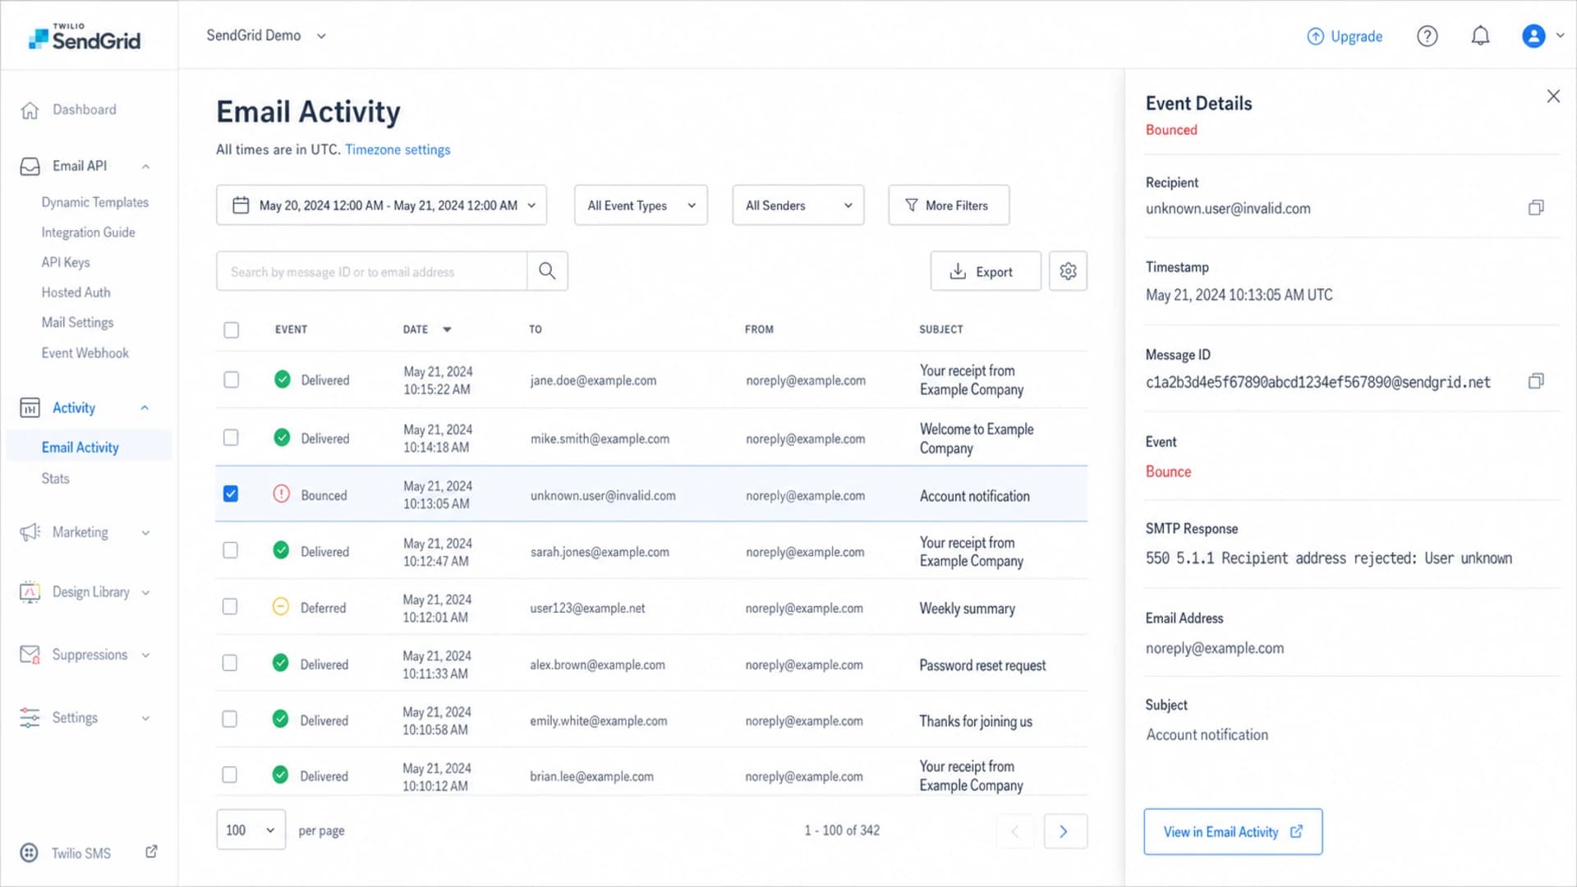Click the Twilio SendGrid logo
The image size is (1577, 887).
[x=85, y=37]
